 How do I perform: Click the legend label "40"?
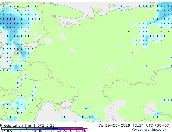click(x=71, y=131)
